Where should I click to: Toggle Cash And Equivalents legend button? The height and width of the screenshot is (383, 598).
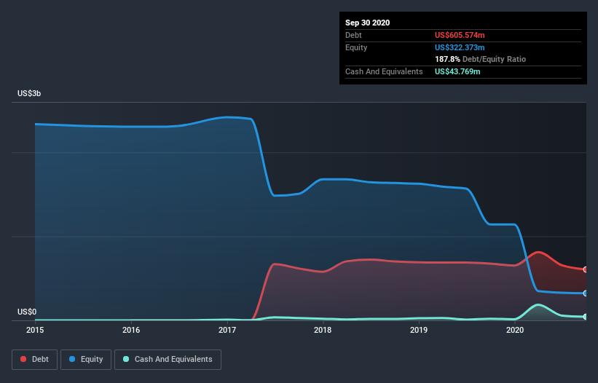(168, 360)
